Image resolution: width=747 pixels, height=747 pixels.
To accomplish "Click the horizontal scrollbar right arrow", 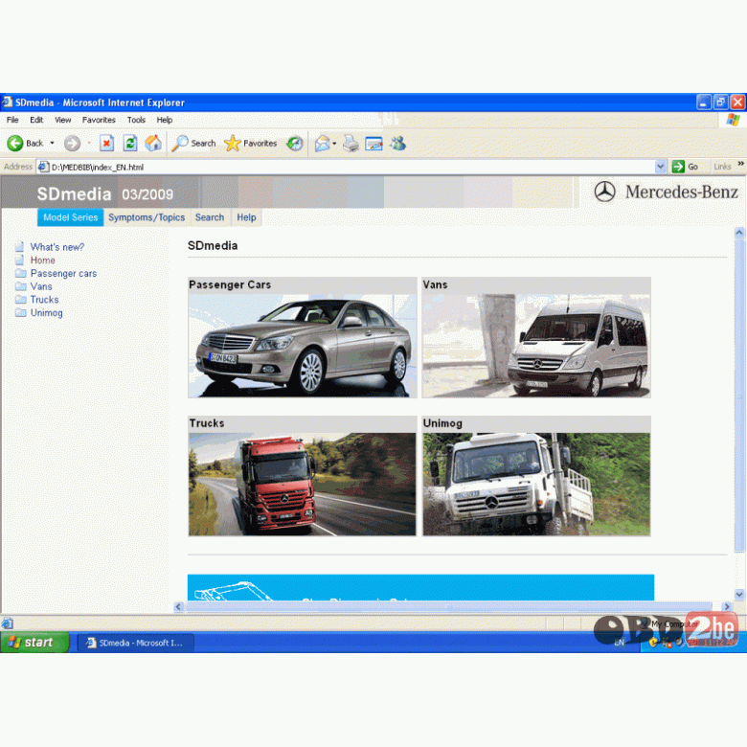I will coord(727,606).
